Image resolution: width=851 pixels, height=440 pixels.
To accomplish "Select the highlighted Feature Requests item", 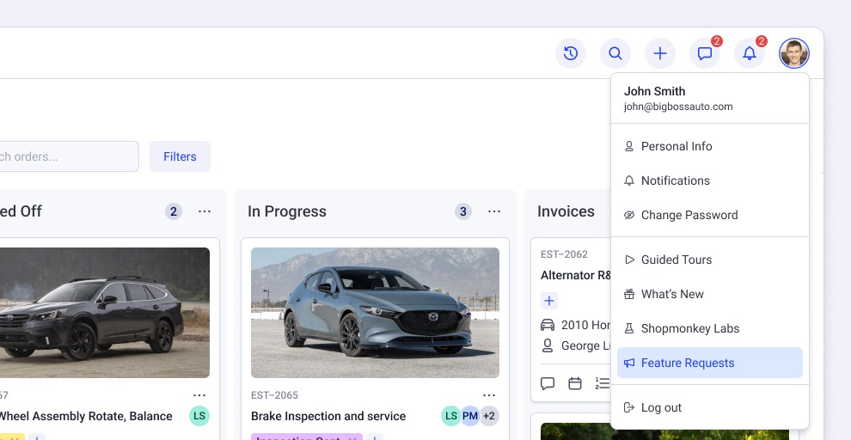I will (710, 363).
